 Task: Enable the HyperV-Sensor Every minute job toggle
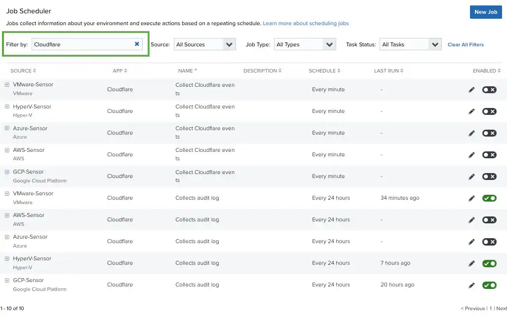(489, 111)
